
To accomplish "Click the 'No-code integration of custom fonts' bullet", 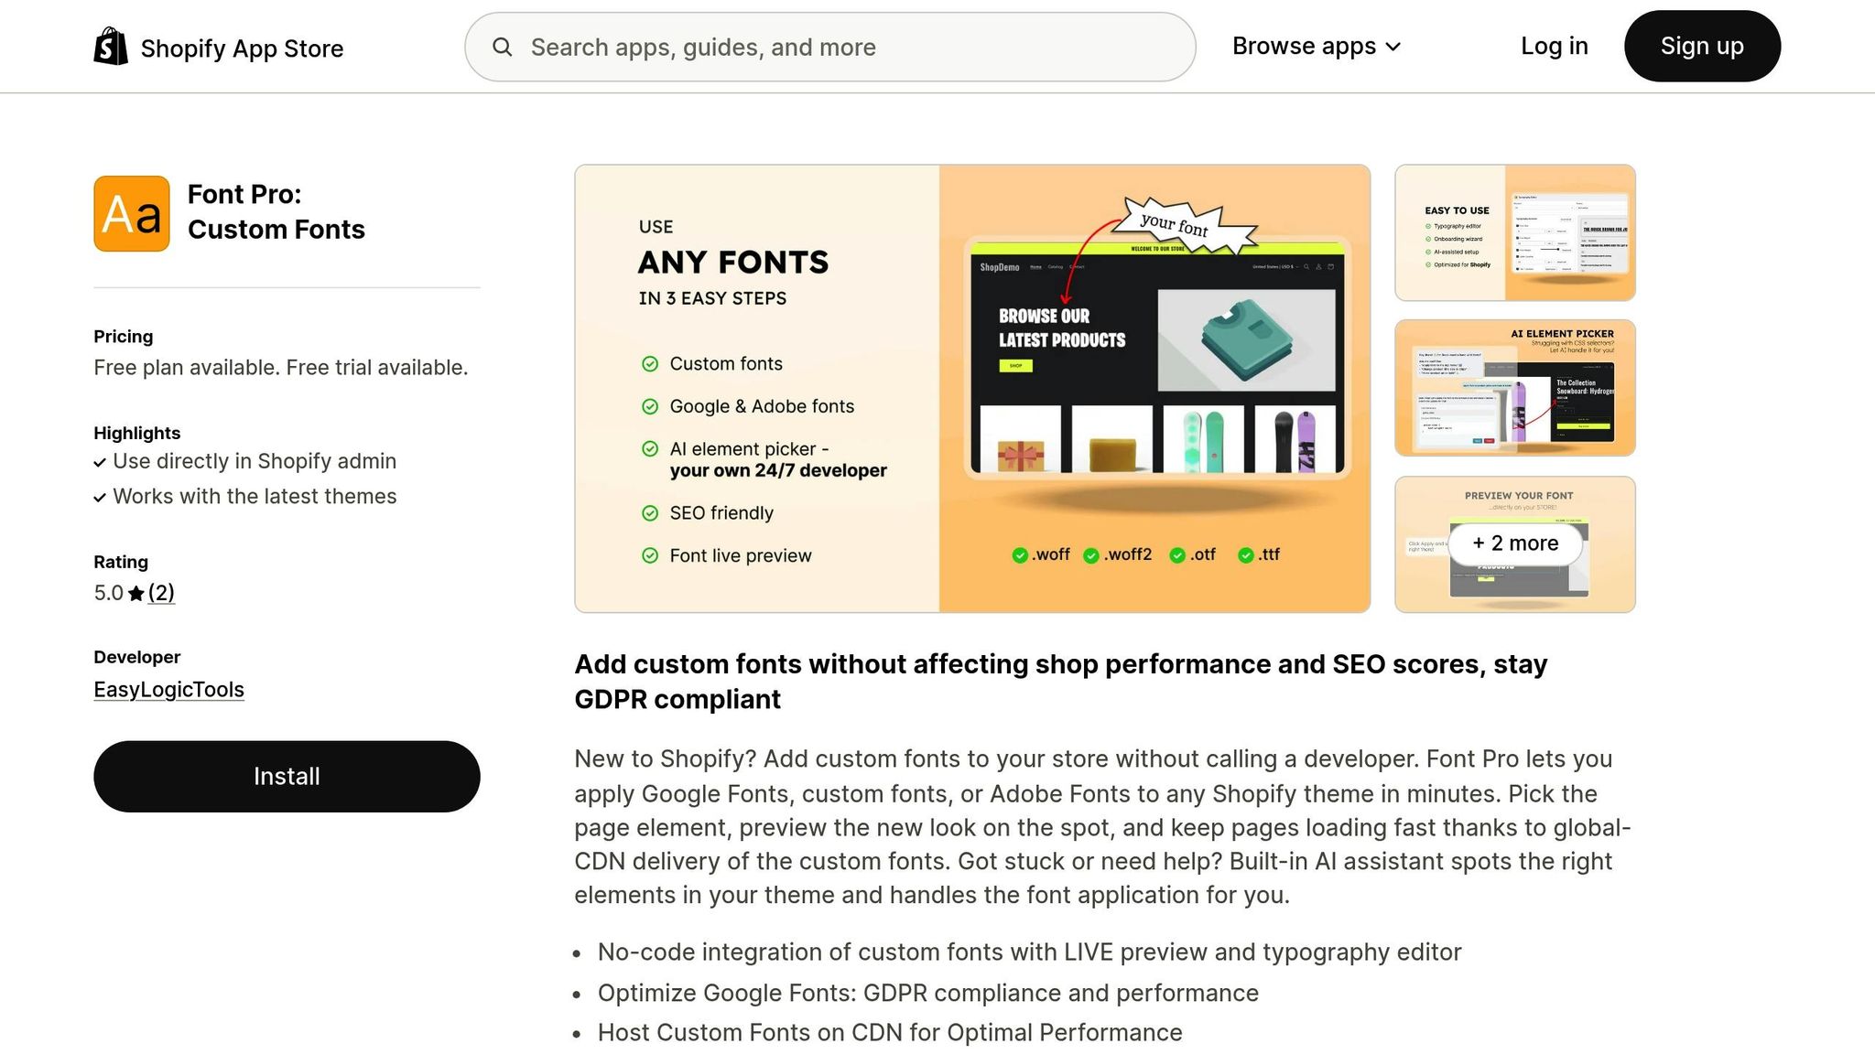I will pyautogui.click(x=1029, y=952).
